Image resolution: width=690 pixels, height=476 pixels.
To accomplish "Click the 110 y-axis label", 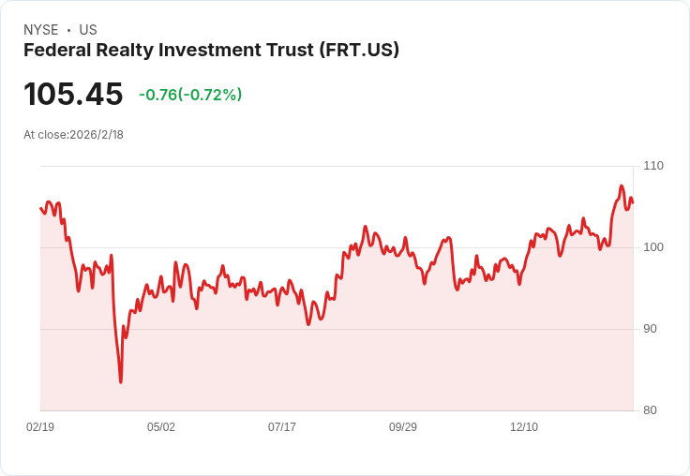I will (x=653, y=166).
